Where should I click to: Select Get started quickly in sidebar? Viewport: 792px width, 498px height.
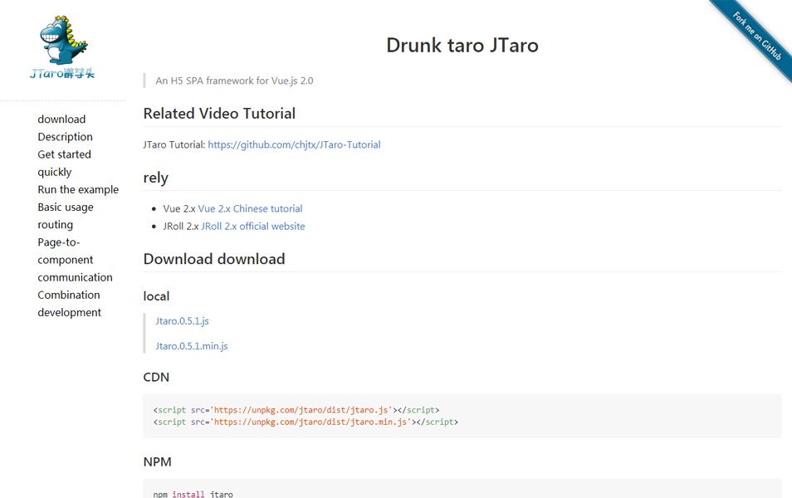[x=64, y=164]
